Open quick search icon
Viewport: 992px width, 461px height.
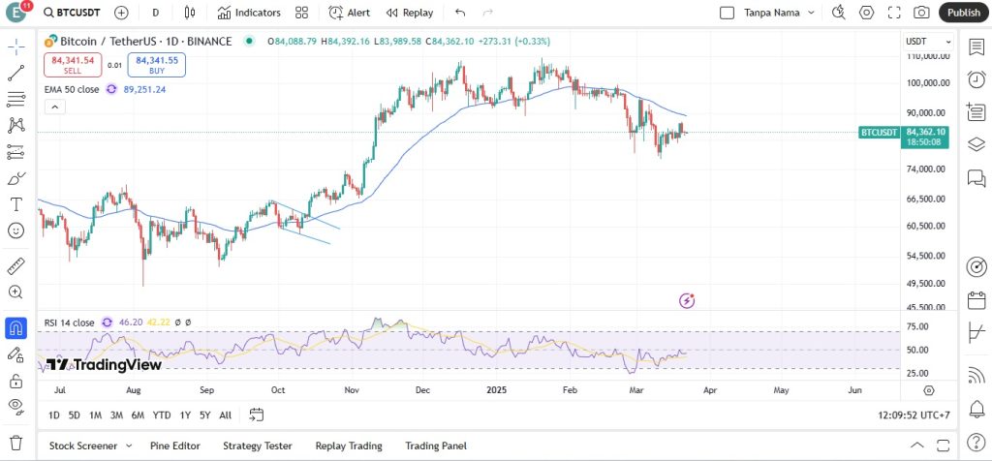(839, 13)
